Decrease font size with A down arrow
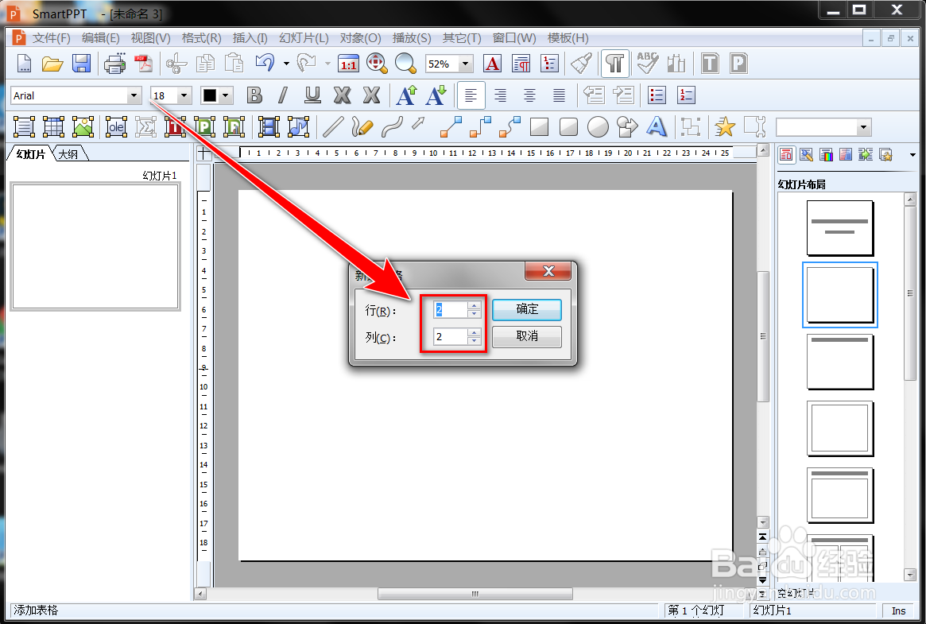The height and width of the screenshot is (624, 926). [436, 95]
